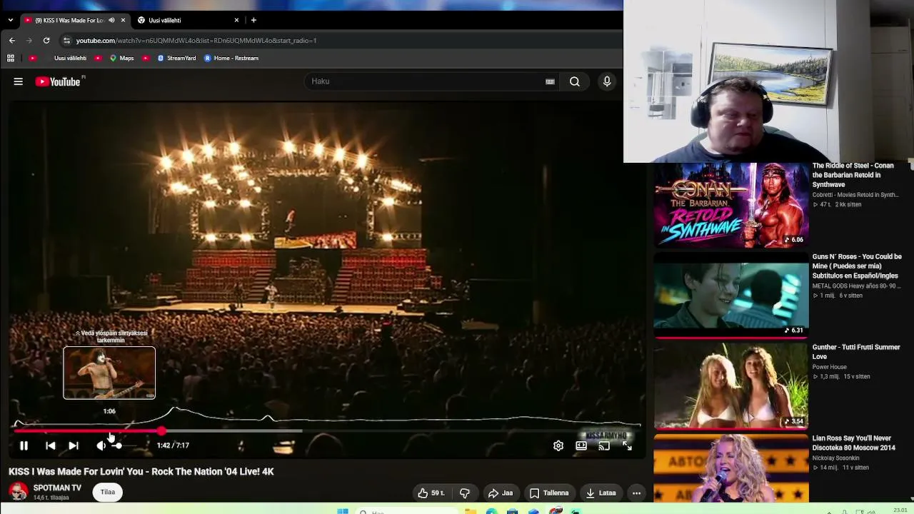Go to the previous video in playlist
The height and width of the screenshot is (514, 914).
pyautogui.click(x=50, y=445)
